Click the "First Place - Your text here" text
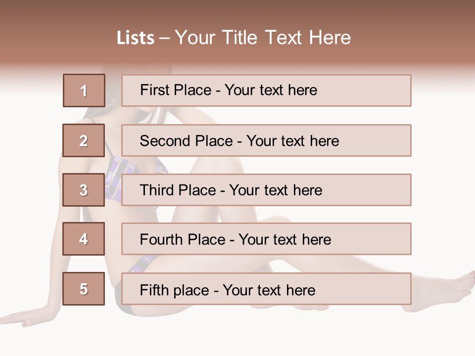Screen dimensions: 475x356 point(229,90)
